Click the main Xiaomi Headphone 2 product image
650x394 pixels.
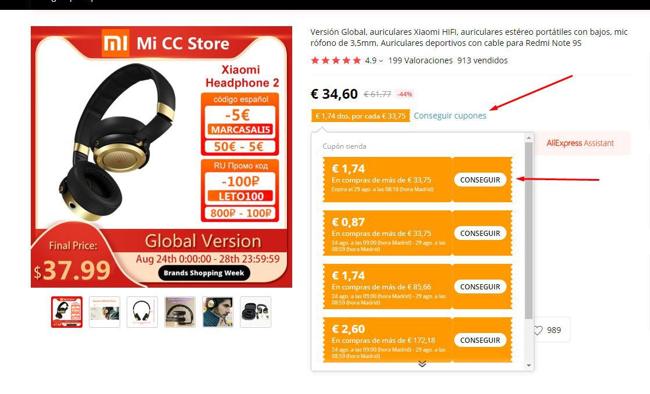click(161, 157)
